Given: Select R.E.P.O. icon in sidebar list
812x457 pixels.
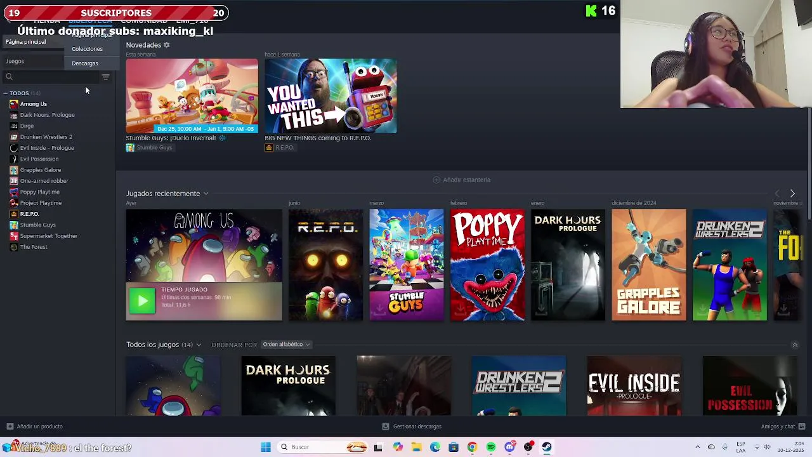Looking at the screenshot, I should click(14, 214).
